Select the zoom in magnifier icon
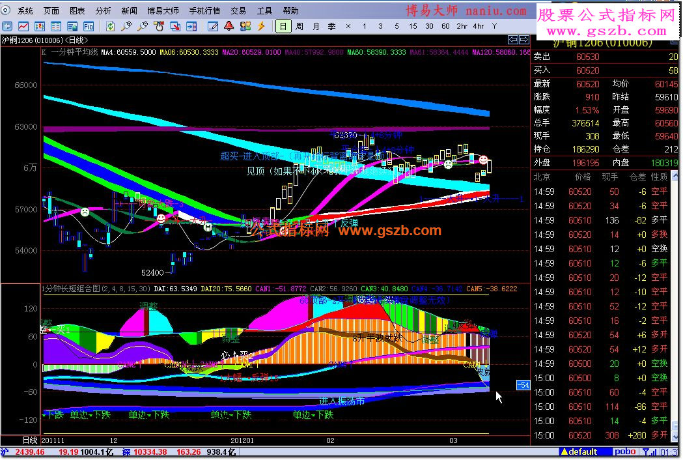The image size is (683, 460). 126,27
